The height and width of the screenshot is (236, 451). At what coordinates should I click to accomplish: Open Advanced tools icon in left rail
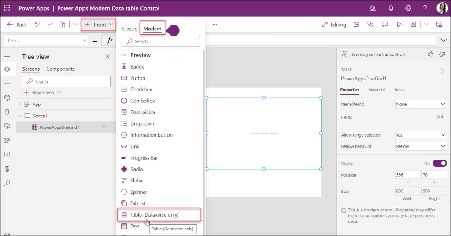(x=7, y=168)
